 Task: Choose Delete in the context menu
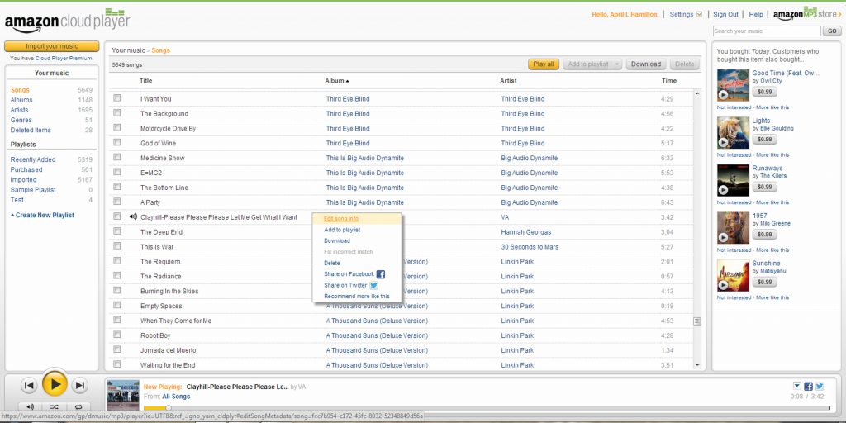coord(332,263)
